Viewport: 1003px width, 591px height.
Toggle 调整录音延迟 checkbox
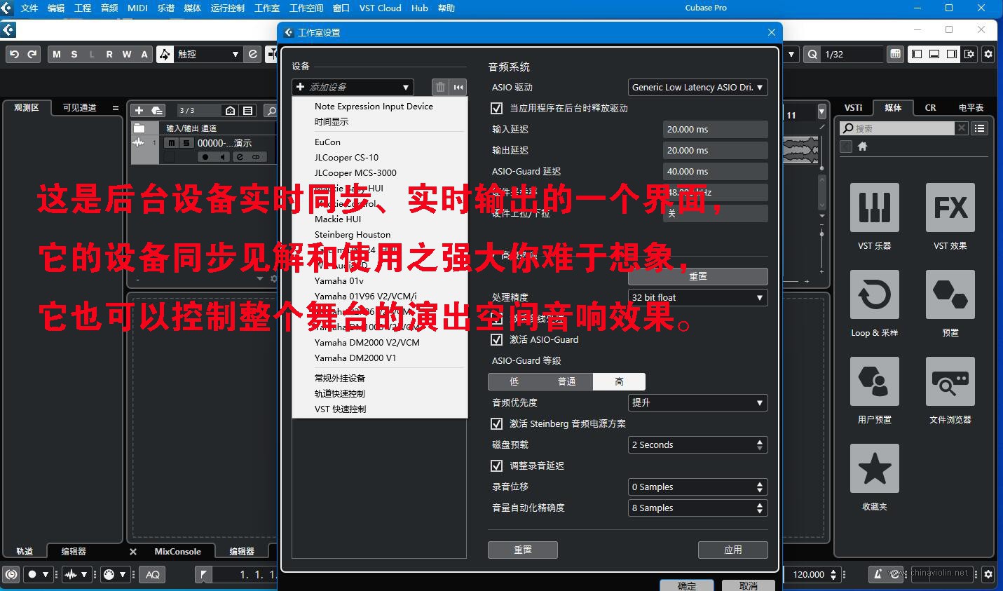point(497,466)
